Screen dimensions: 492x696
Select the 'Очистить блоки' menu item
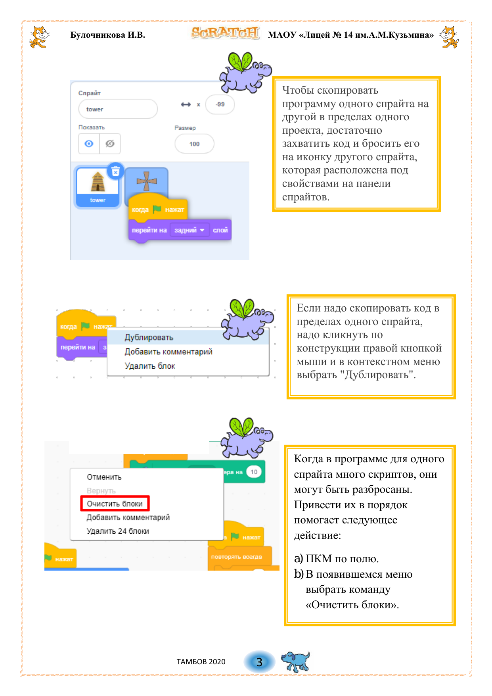point(115,504)
